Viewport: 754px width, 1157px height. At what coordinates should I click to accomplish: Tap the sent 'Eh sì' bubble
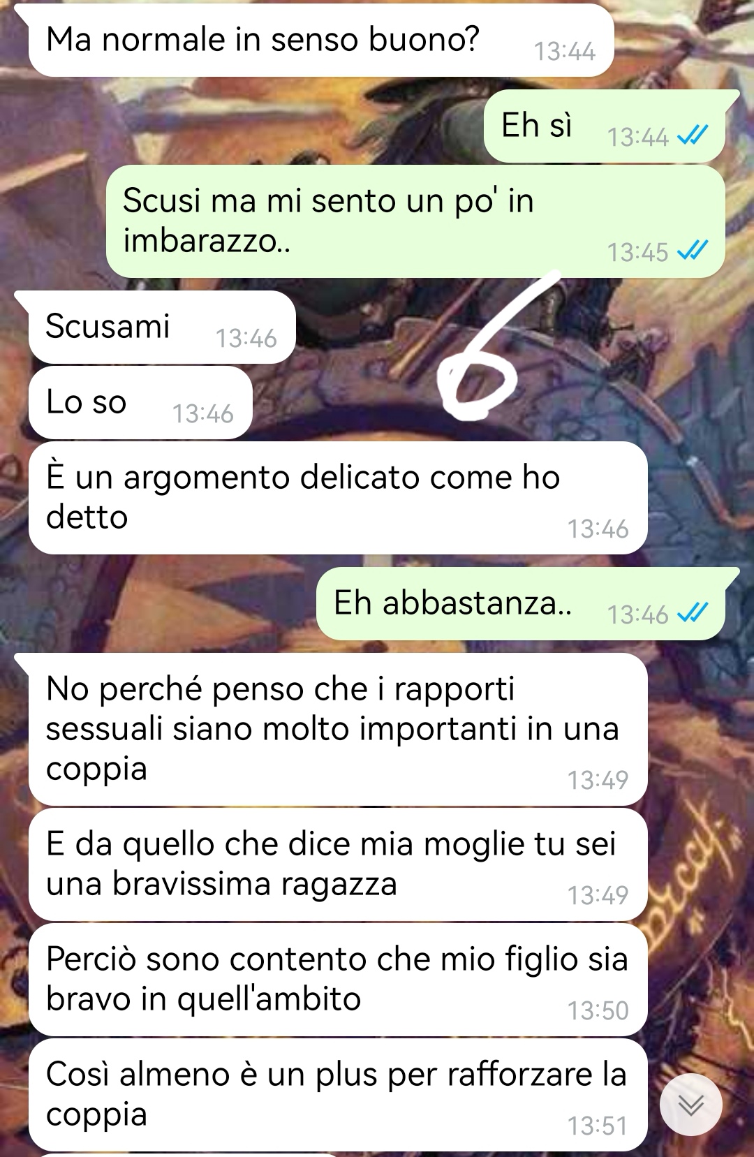tap(605, 126)
